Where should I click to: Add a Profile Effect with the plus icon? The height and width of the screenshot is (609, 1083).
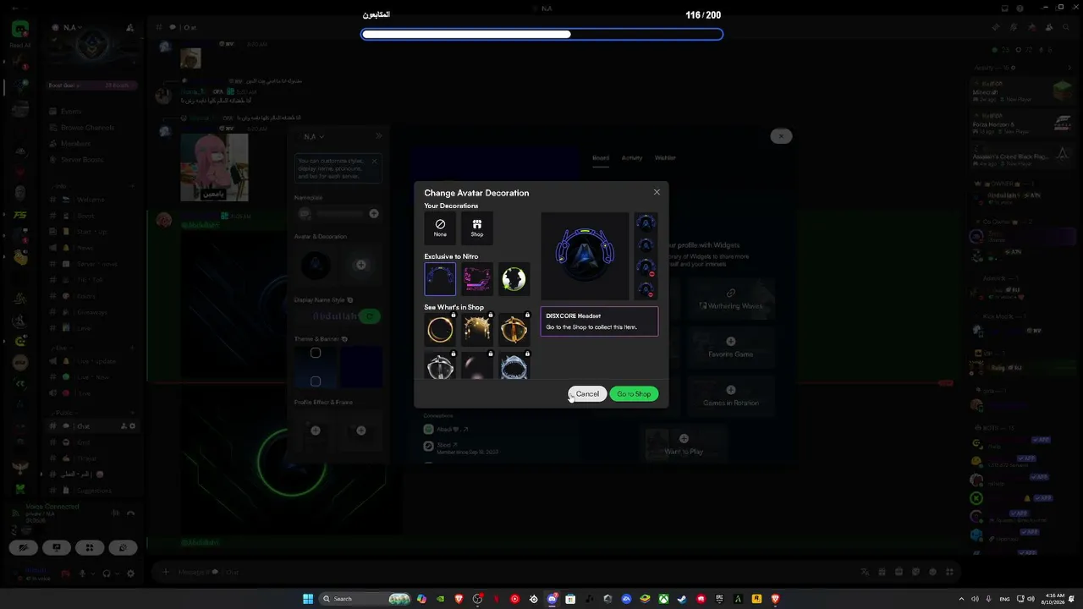coord(316,431)
